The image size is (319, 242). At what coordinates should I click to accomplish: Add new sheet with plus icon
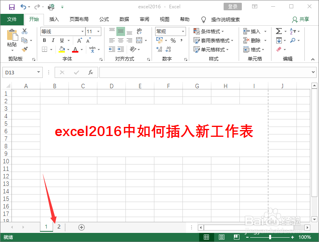pyautogui.click(x=82, y=227)
